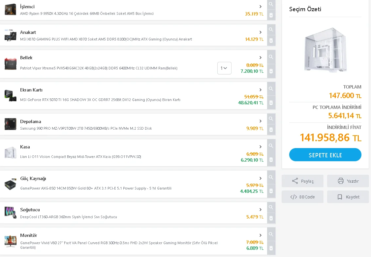The image size is (371, 257).
Task: Click the Lian Li case preview image
Action: [325, 50]
